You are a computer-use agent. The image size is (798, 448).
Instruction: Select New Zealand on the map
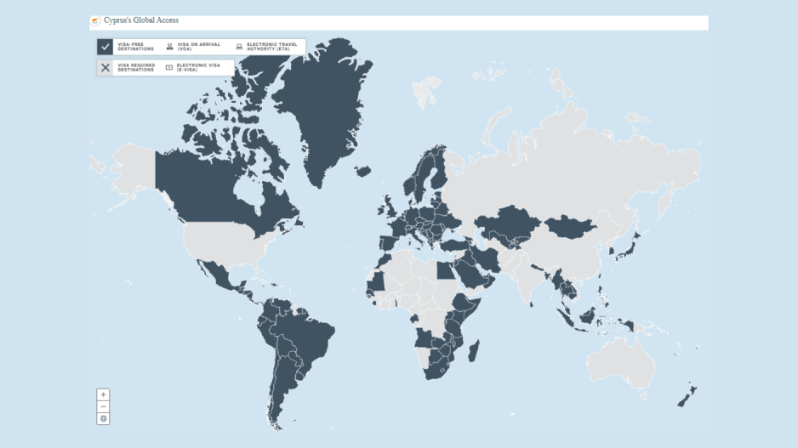coord(687,395)
